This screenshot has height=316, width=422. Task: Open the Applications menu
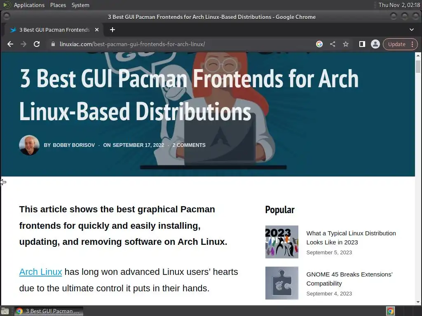[29, 5]
